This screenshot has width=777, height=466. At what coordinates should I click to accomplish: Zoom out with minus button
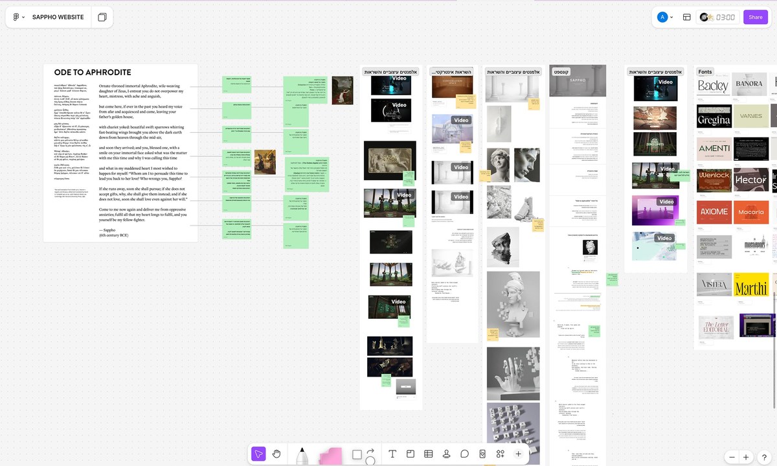tap(732, 457)
